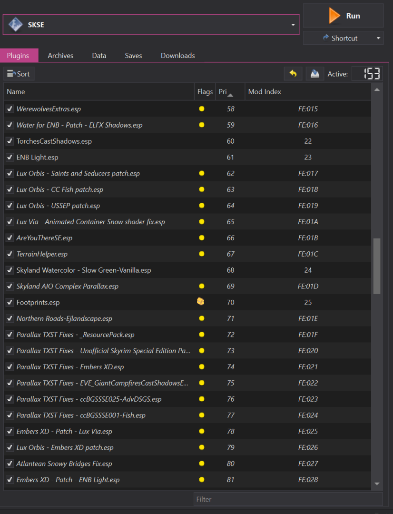Click the flag dot for Embers XD - Patch - Lux Via.esp
Viewport: 393px width, 514px height.
click(202, 431)
